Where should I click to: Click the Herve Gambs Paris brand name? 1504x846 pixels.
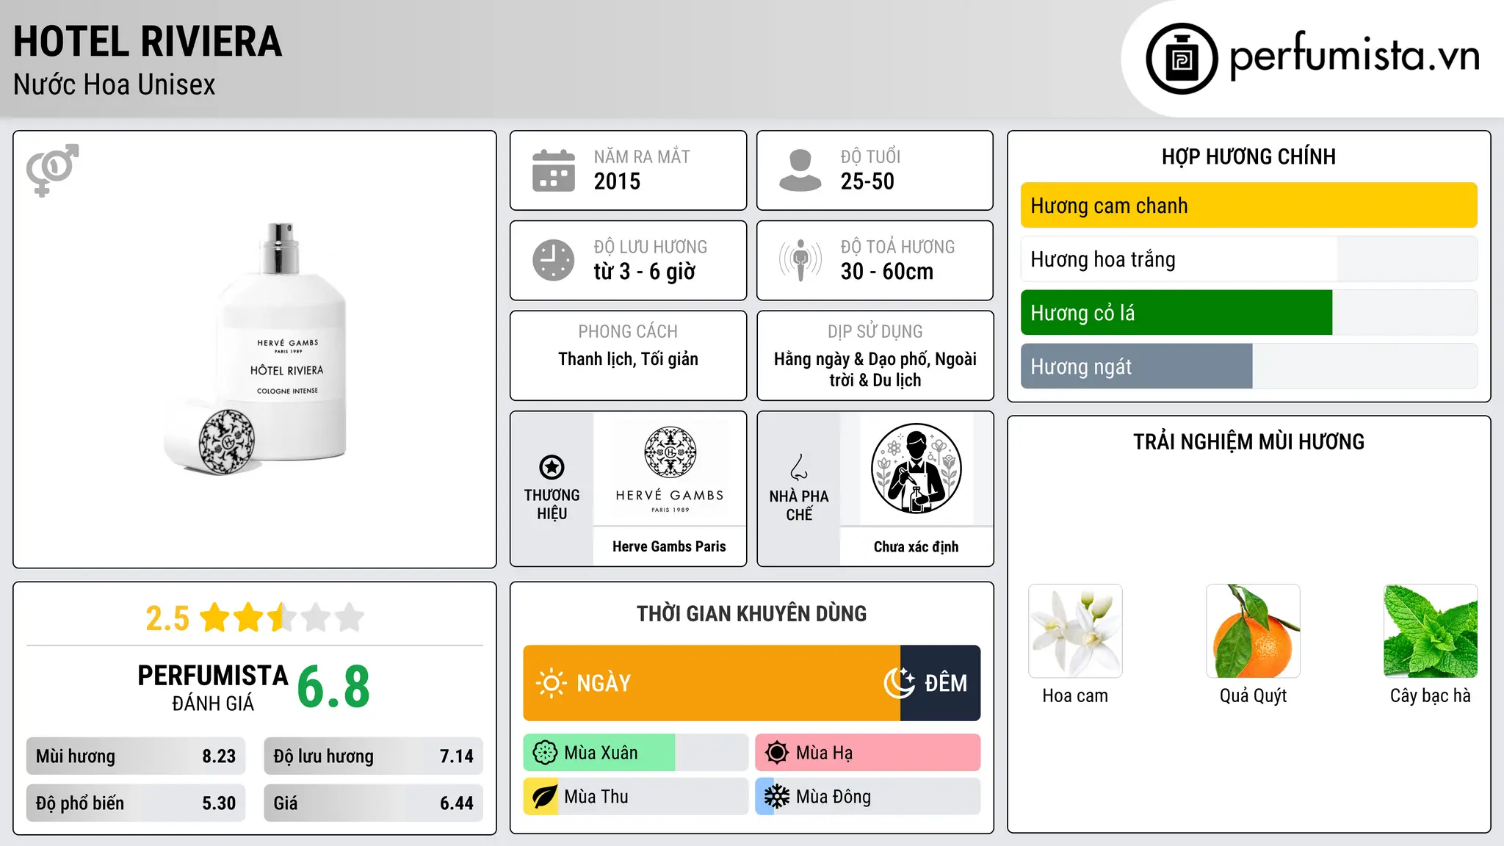[669, 546]
